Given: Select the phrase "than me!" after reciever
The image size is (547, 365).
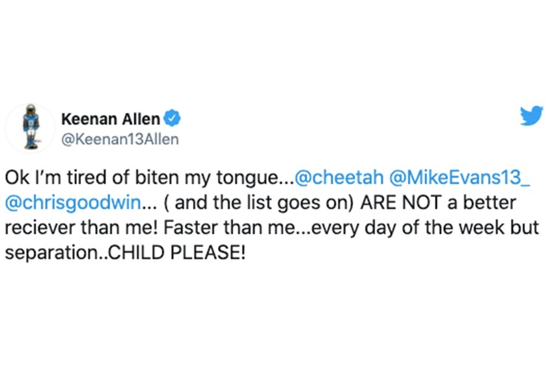Looking at the screenshot, I should 119,228.
